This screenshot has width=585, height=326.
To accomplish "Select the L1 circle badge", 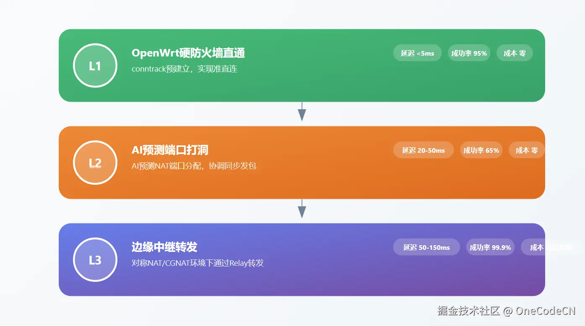I will click(x=95, y=65).
